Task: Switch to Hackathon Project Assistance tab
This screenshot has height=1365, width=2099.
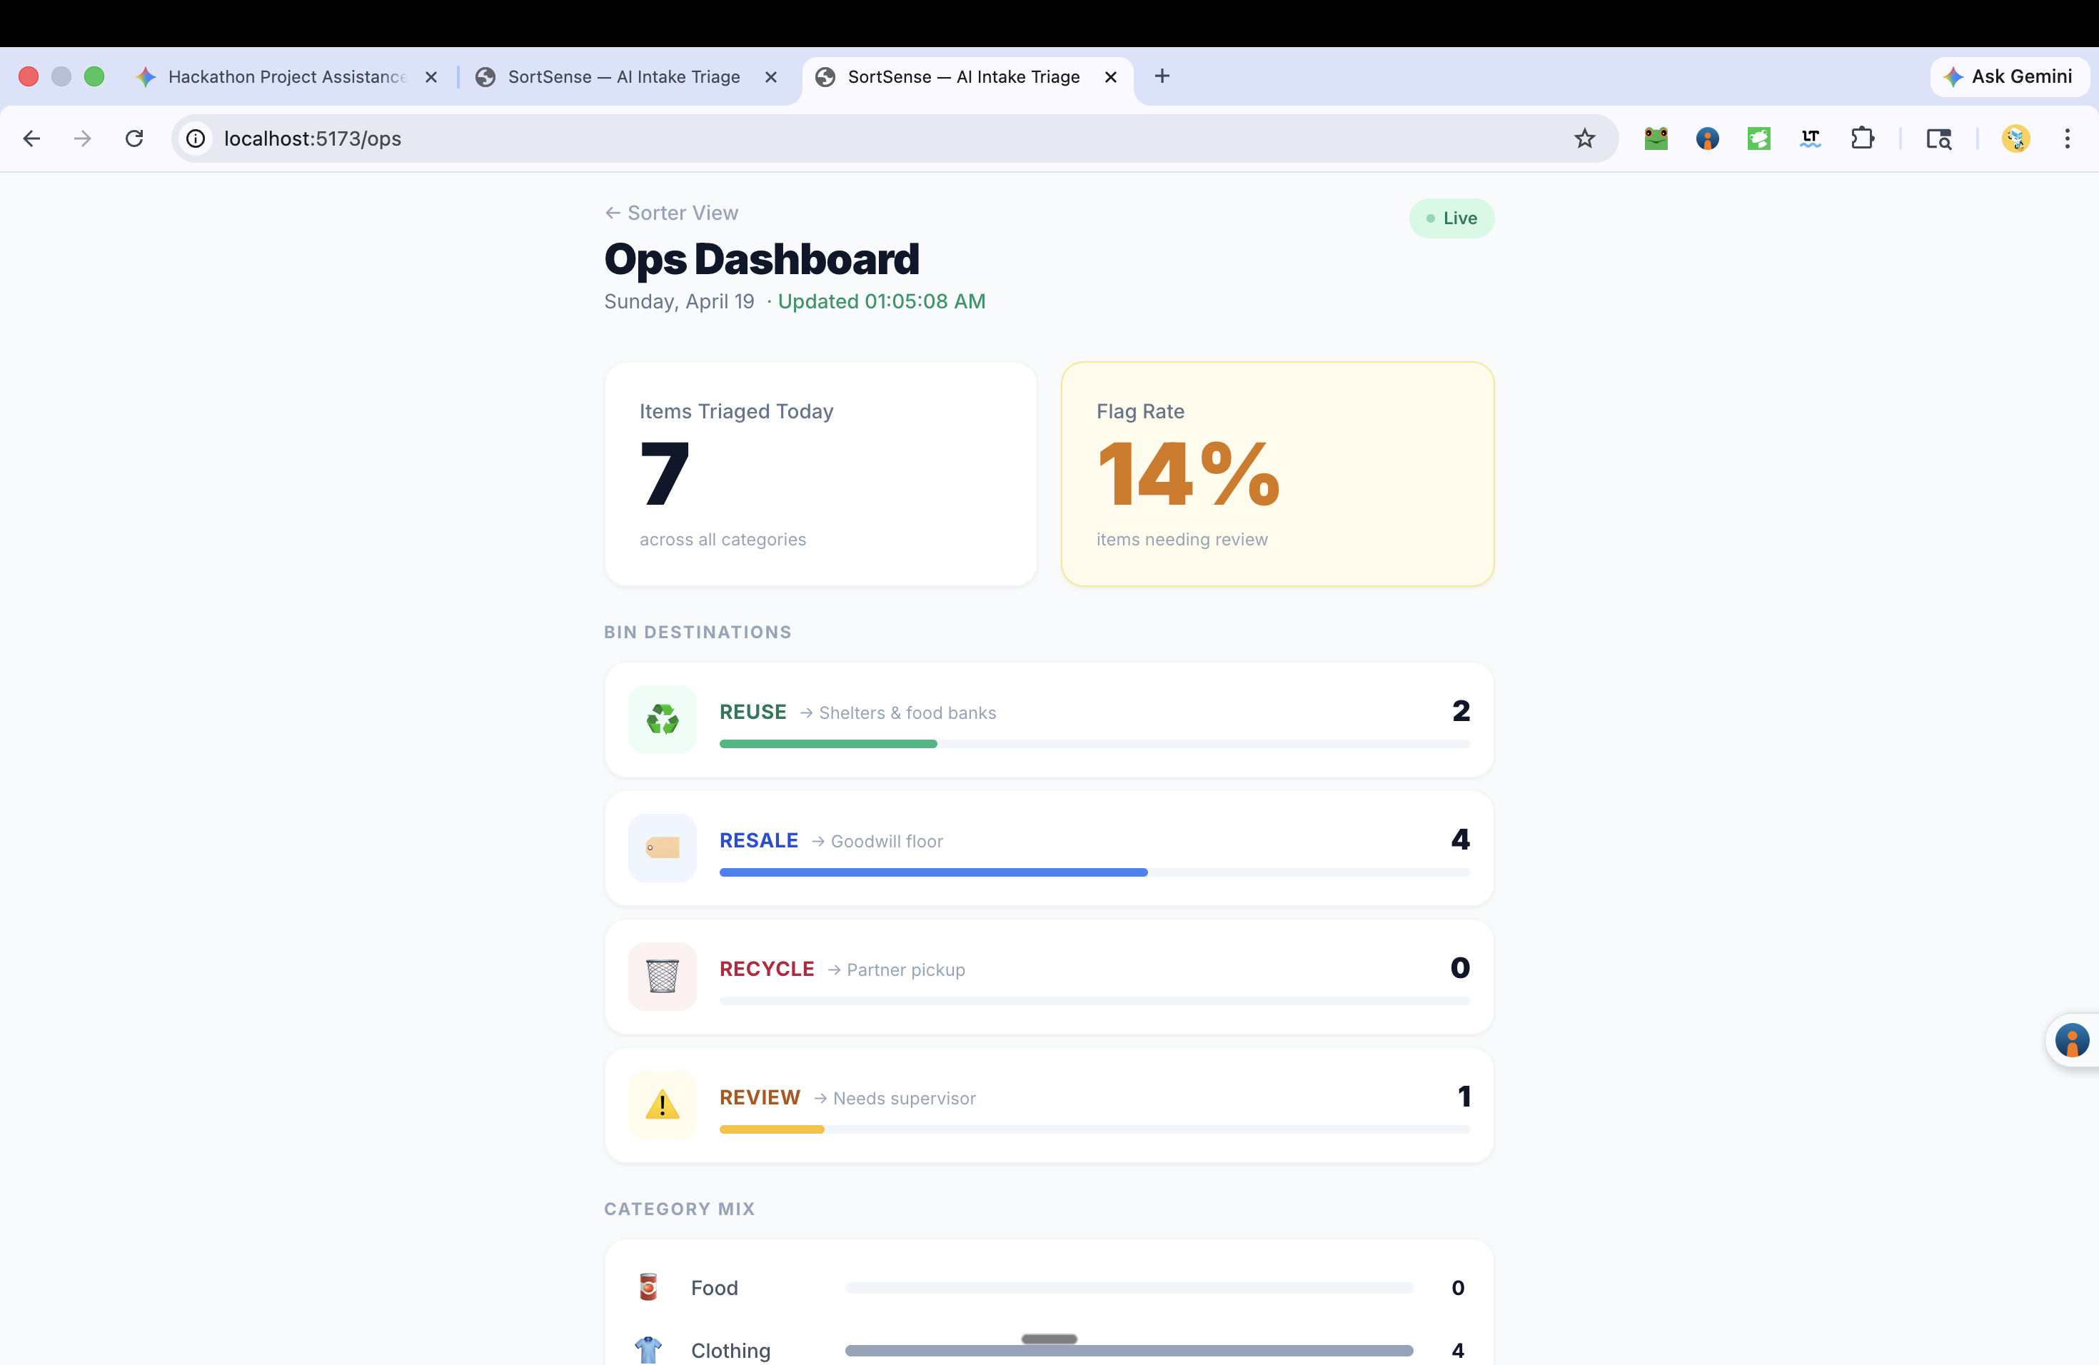Action: click(286, 76)
